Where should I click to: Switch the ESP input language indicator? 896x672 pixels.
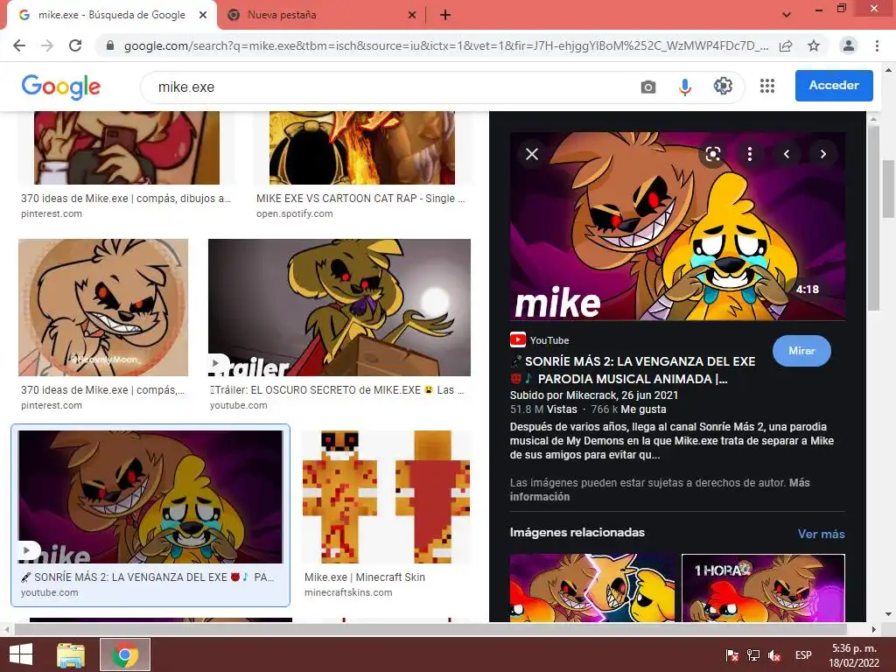point(803,654)
